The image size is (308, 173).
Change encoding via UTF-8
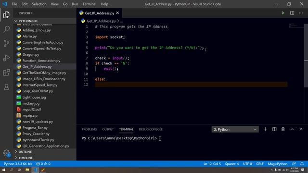pos(247,163)
